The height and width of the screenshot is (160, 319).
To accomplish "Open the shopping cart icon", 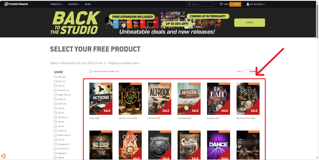I will [221, 4].
